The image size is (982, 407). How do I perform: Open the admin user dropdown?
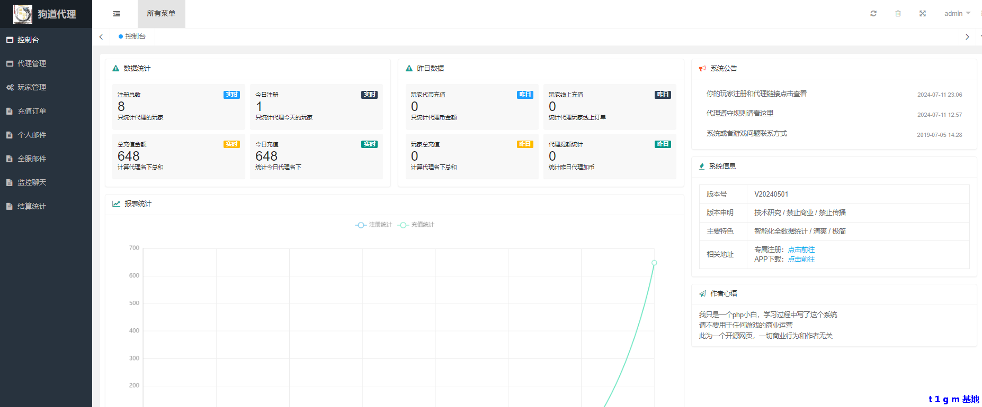(957, 14)
